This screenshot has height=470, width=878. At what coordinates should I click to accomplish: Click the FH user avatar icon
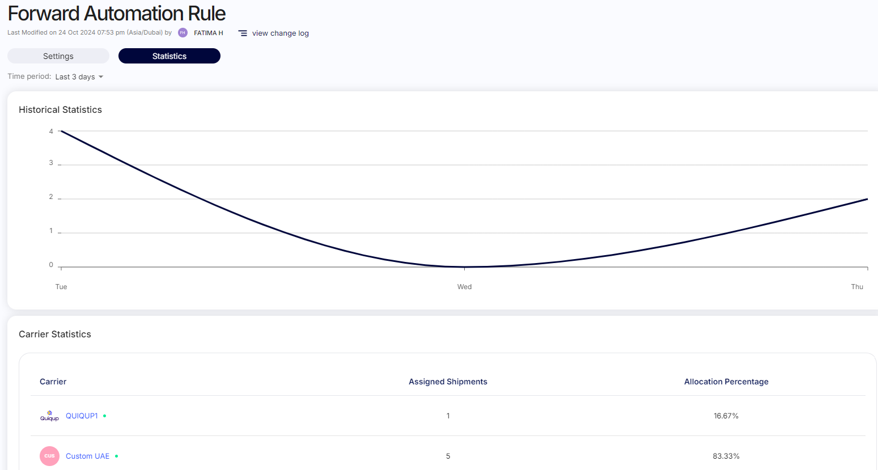click(183, 33)
